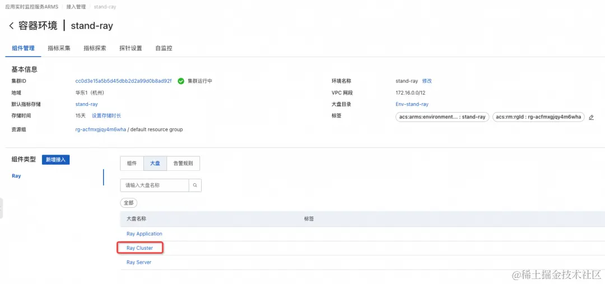This screenshot has width=605, height=284.
Task: Open the Ray Server dashboard
Action: click(139, 262)
